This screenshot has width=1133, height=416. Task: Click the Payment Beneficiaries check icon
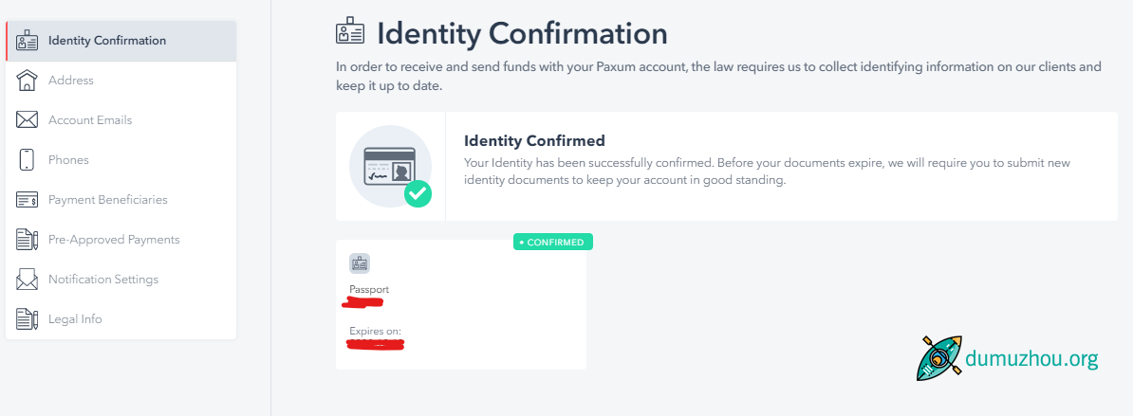(x=27, y=200)
